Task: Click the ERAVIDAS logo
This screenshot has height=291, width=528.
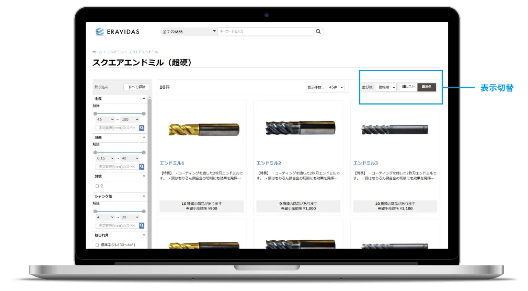Action: [117, 32]
